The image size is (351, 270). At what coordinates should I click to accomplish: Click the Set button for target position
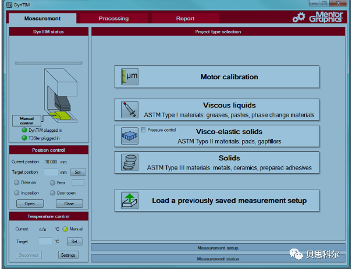tap(78, 172)
